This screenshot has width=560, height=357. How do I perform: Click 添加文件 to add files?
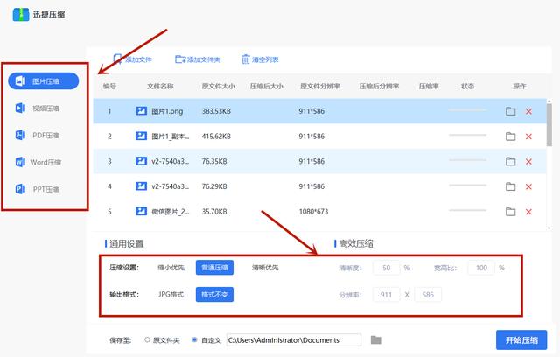click(133, 59)
